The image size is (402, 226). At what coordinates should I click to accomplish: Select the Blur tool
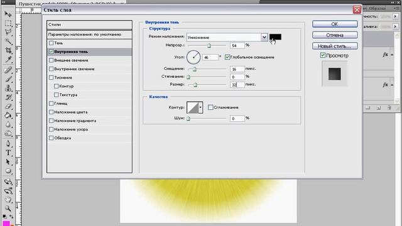8,124
